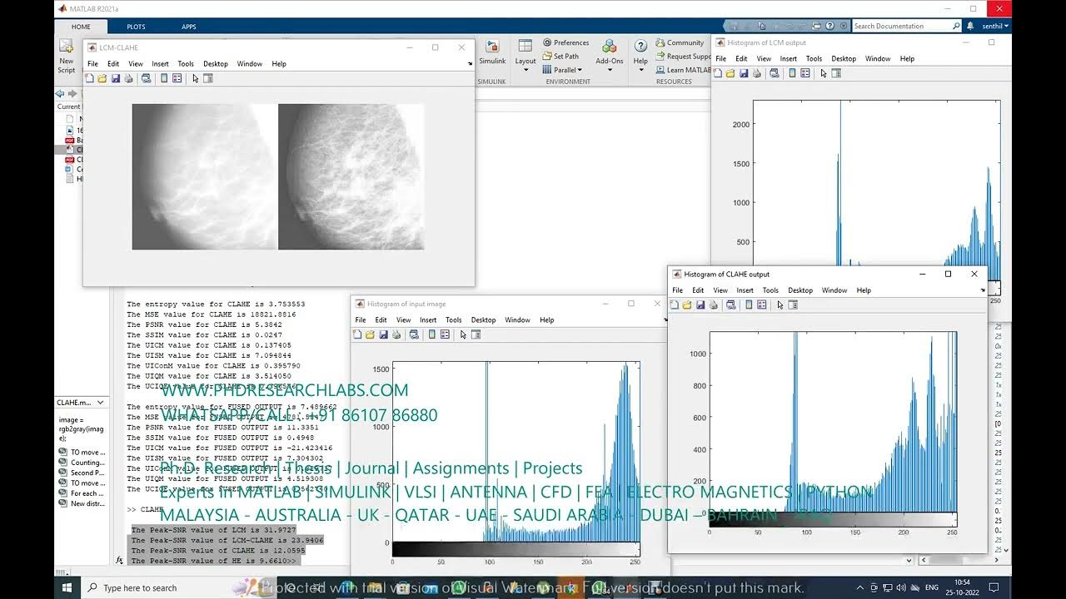Click Open File icon in Histogram of CLAHE output
Viewport: 1066px width, 599px height.
[686, 304]
